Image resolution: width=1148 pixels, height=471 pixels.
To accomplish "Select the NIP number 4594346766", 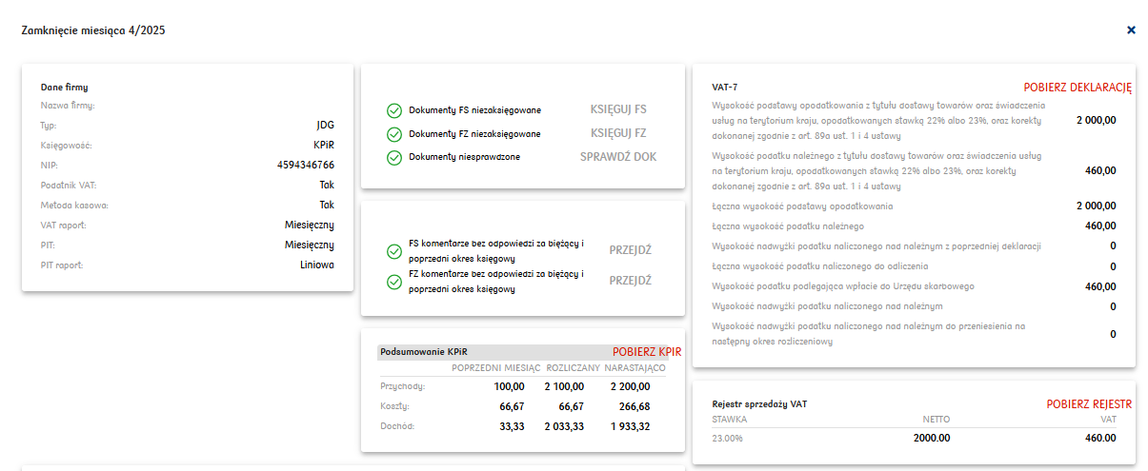I will pyautogui.click(x=306, y=165).
